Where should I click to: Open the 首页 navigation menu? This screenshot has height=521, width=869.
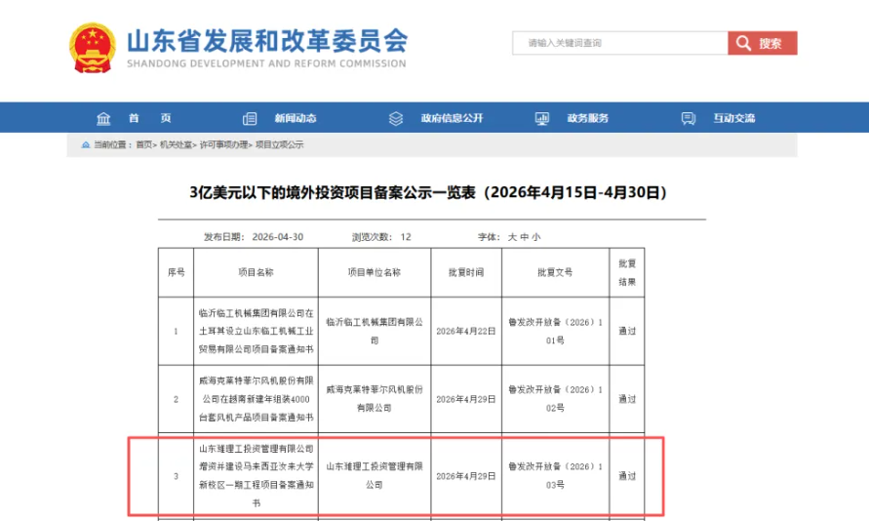click(149, 118)
